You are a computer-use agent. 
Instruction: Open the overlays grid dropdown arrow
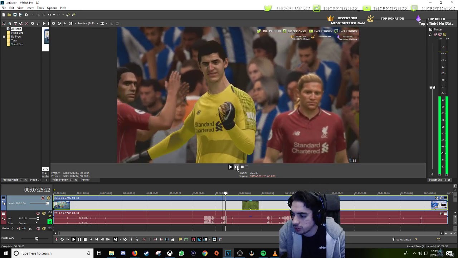pos(106,23)
